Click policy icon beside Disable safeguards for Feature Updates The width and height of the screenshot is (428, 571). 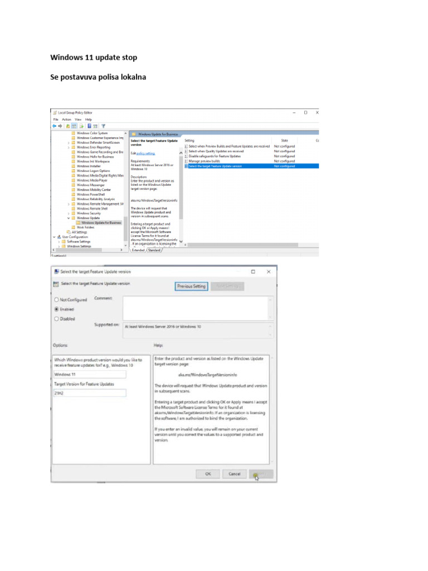pyautogui.click(x=186, y=156)
